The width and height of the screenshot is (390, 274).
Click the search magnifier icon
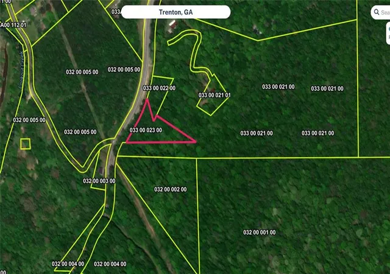pos(377,12)
